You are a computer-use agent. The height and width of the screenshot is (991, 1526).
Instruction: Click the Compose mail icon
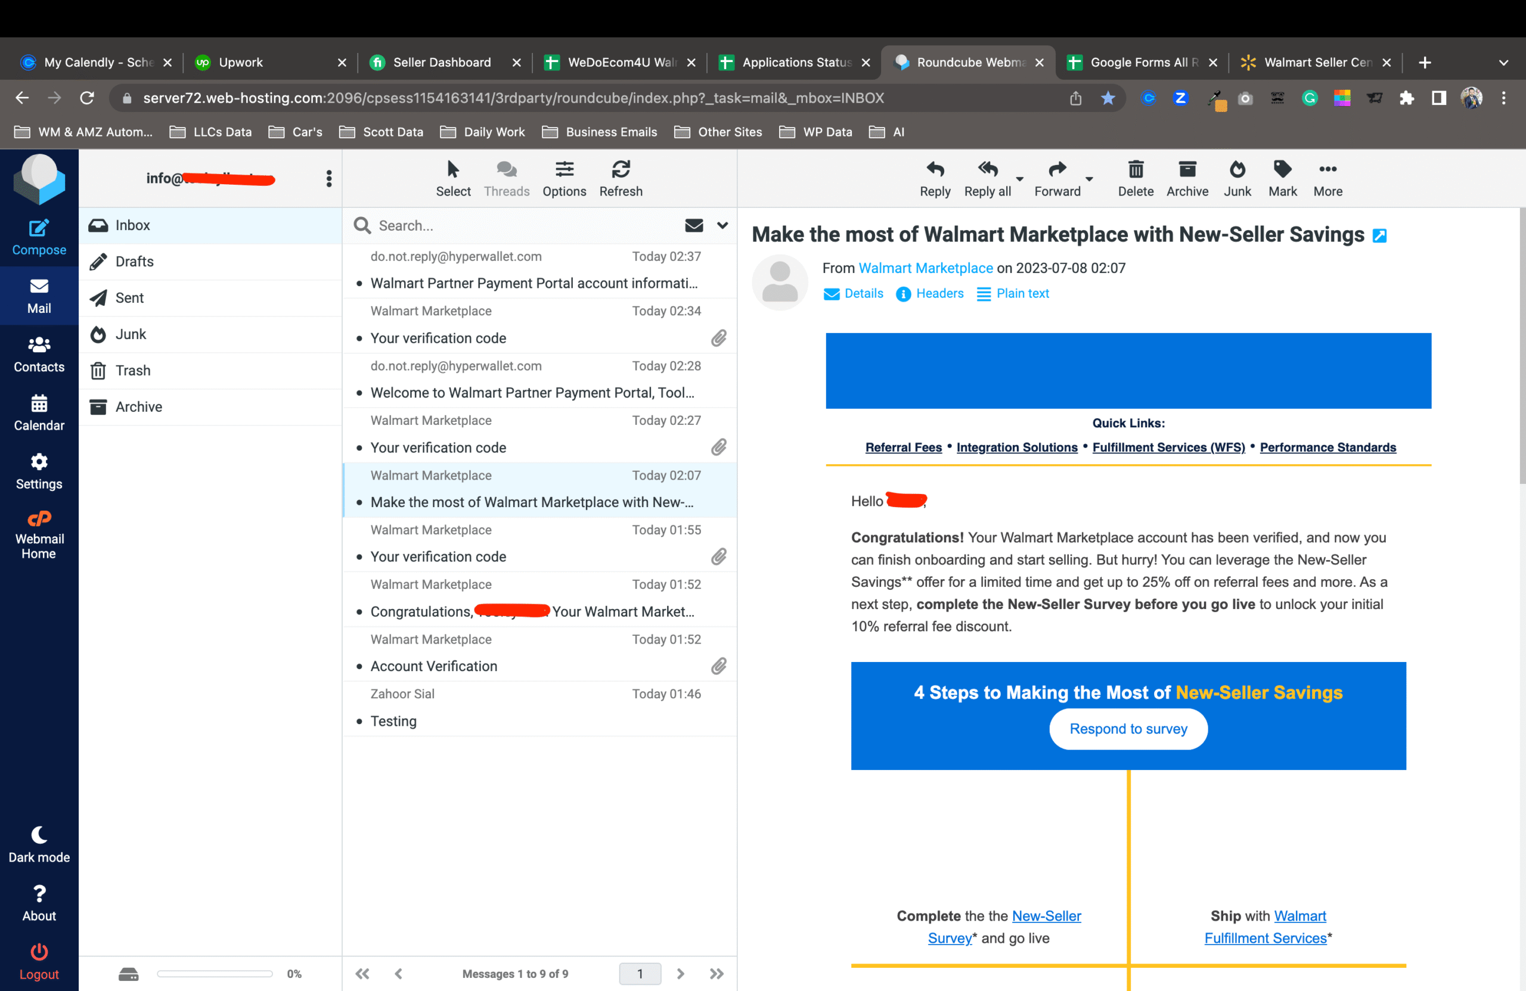(39, 229)
